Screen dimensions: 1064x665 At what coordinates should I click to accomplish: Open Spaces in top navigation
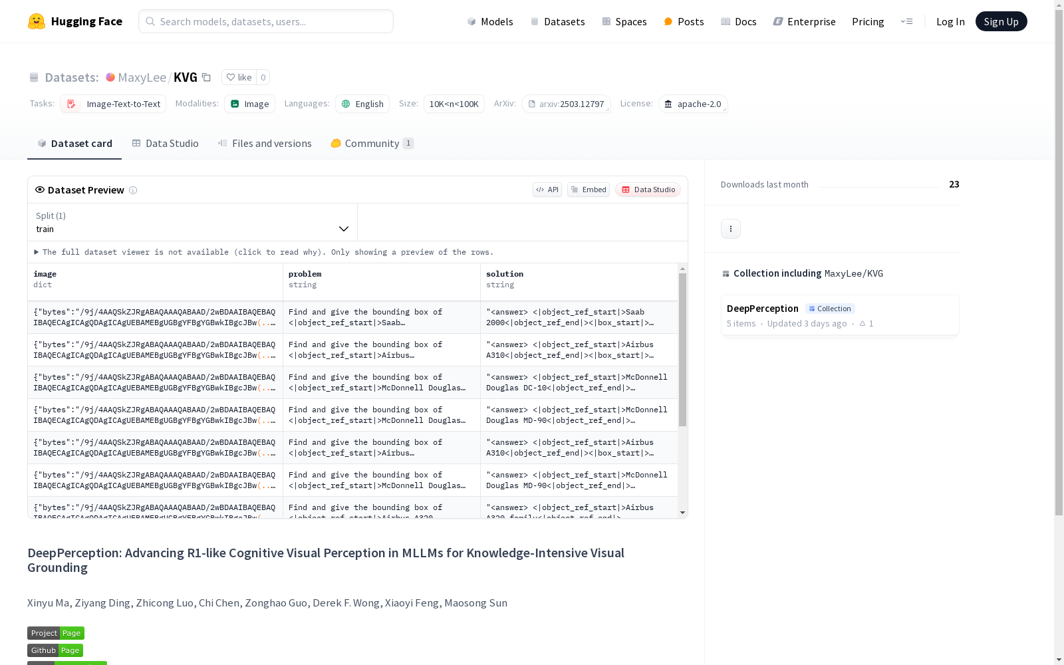624,21
